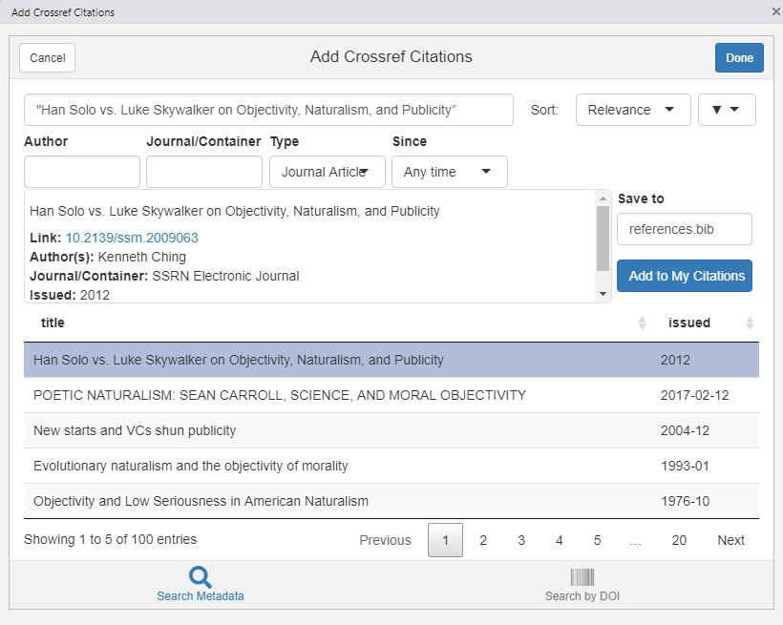The image size is (783, 625).
Task: Close the Add Crossref Citations dialog
Action: coord(776,11)
